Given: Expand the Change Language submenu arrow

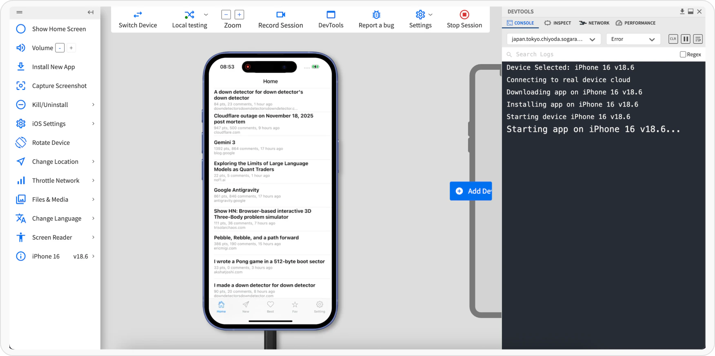Looking at the screenshot, I should pos(93,218).
